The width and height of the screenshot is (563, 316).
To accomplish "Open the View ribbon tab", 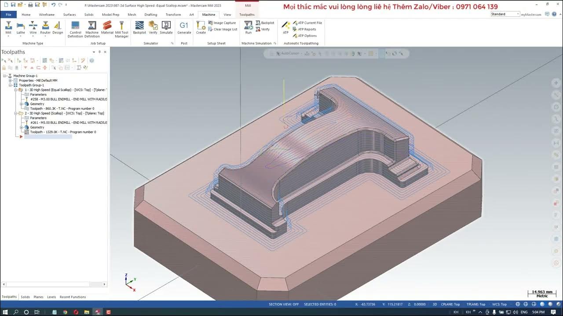I will (x=227, y=14).
